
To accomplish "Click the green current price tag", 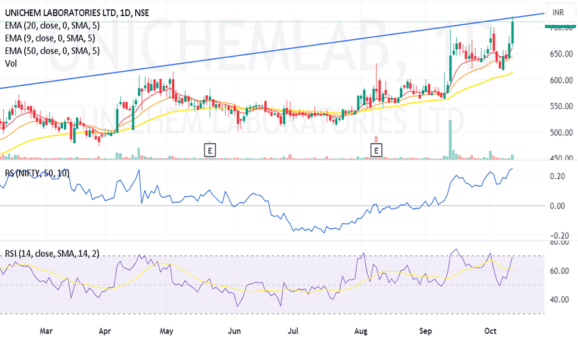I will click(560, 27).
